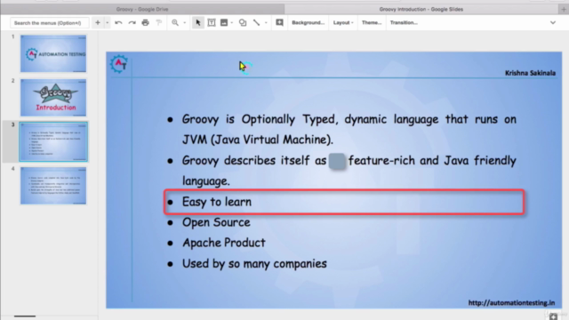Viewport: 569px width, 320px height.
Task: Redo the last action
Action: tap(132, 22)
